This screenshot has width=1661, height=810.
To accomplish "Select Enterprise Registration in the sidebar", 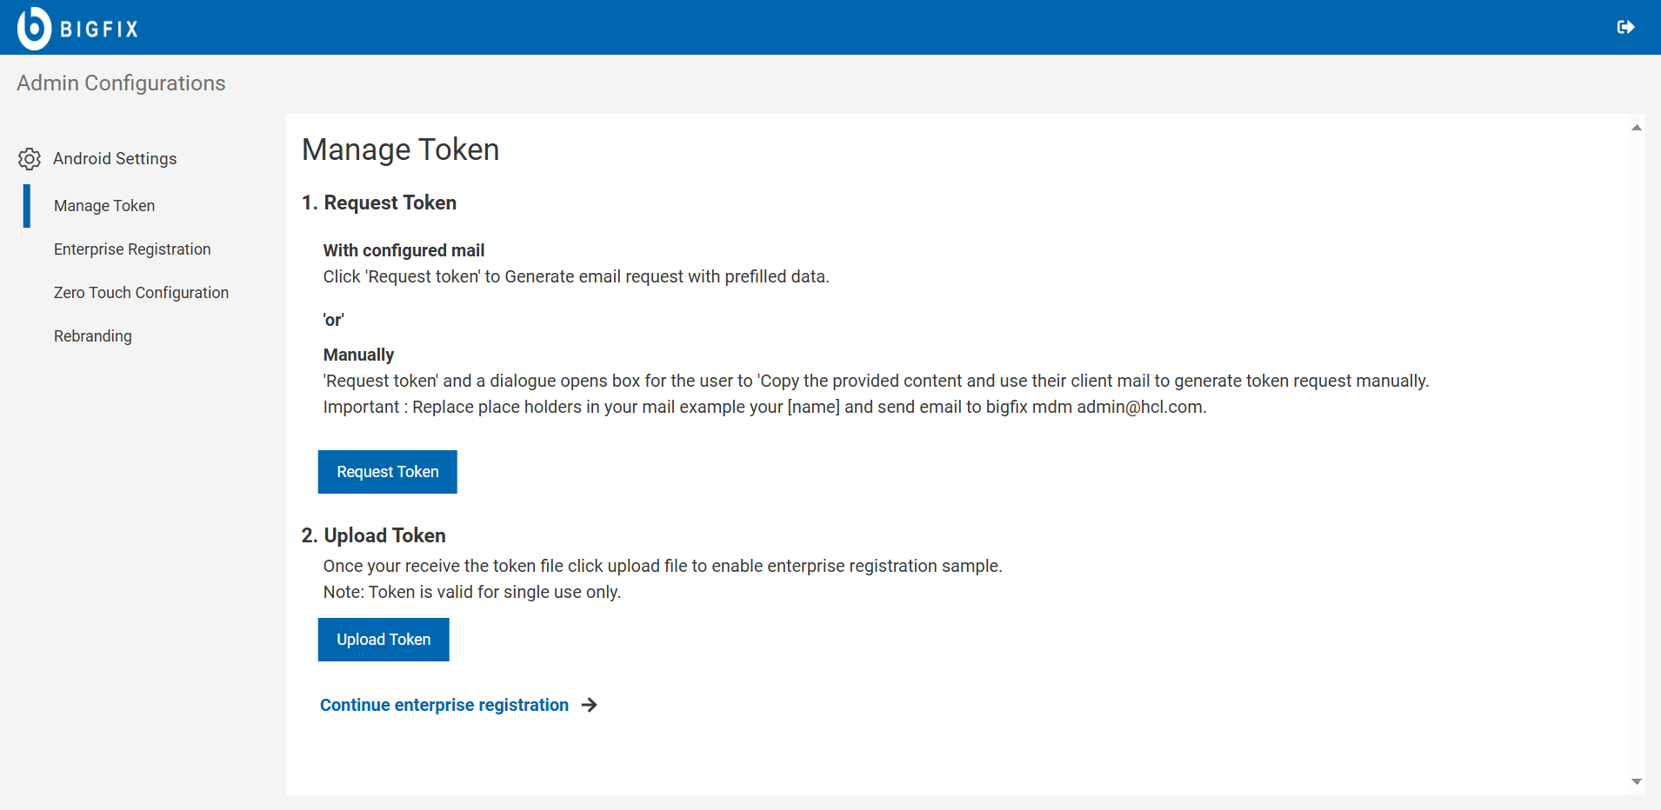I will click(132, 249).
